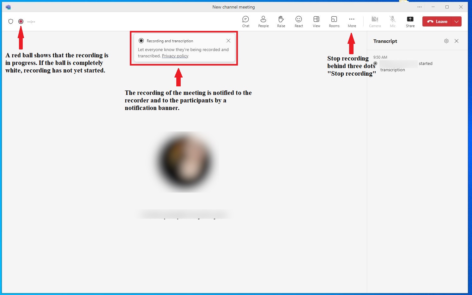Expand the Leave button dropdown arrow

[x=457, y=21]
